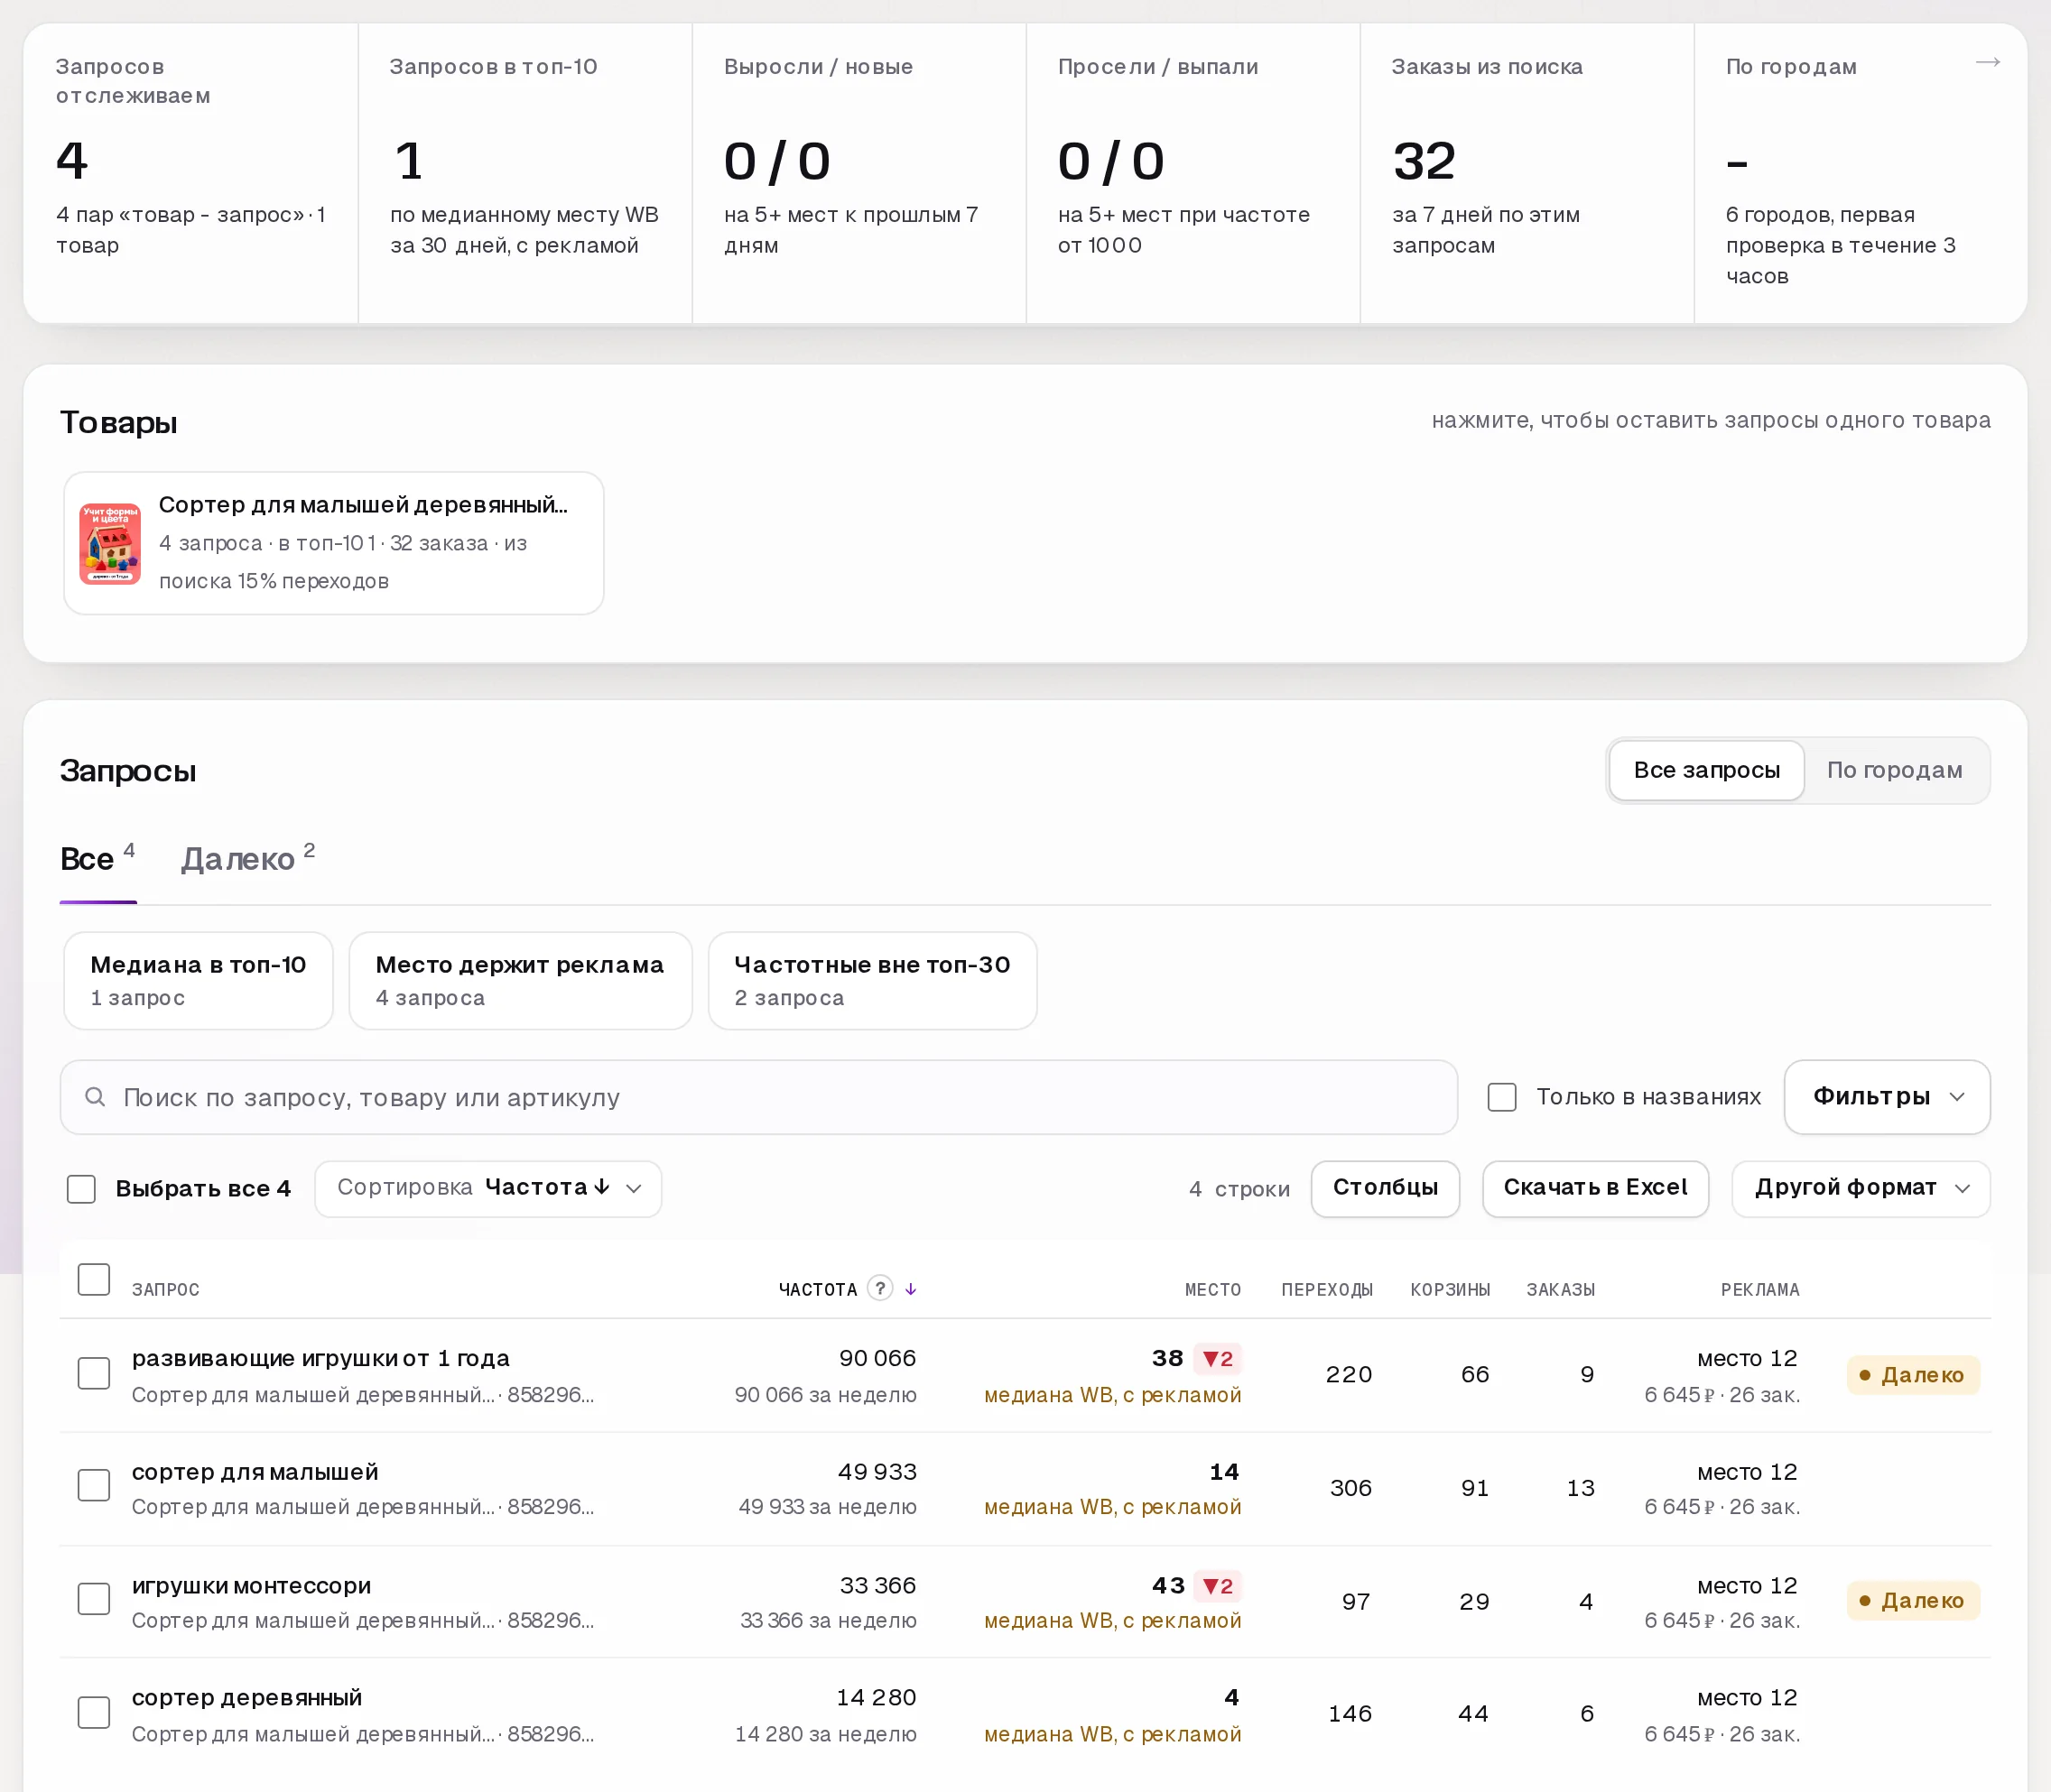The image size is (2051, 1792).
Task: Open the Фильтры dropdown
Action: (1886, 1097)
